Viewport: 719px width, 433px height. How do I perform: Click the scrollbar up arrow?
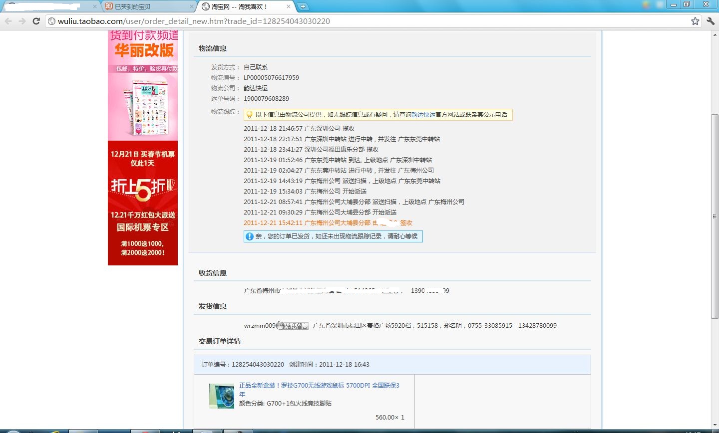(715, 34)
